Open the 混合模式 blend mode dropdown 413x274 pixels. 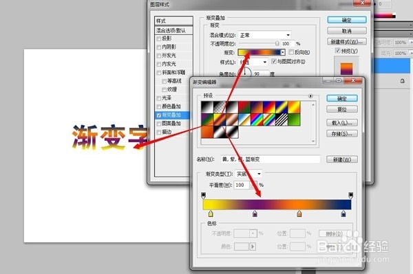265,35
